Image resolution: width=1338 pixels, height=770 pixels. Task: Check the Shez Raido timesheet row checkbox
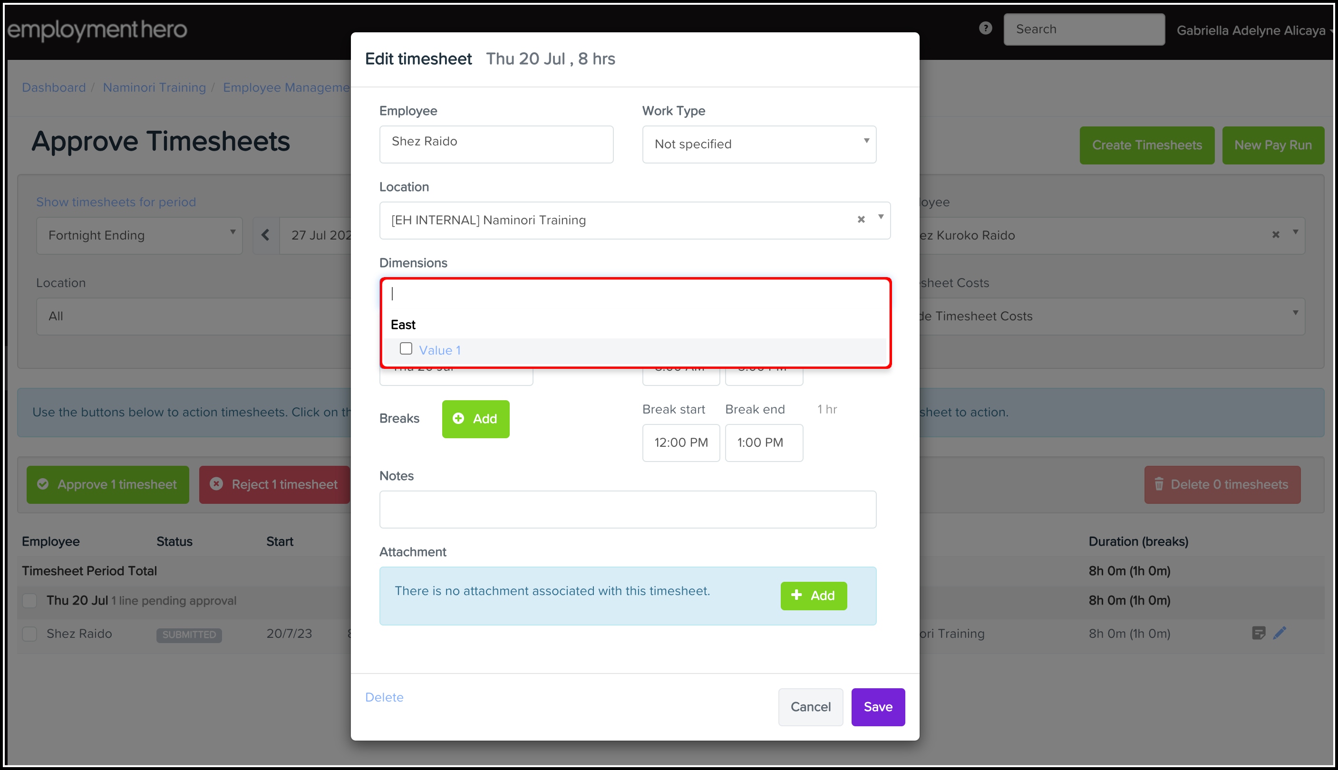coord(29,634)
